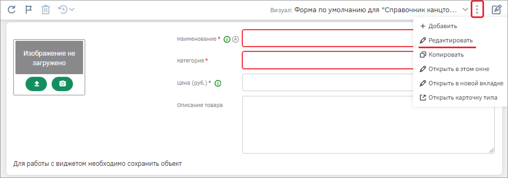Click info icon next to Цена
This screenshot has height=178, width=508.
coord(218,83)
